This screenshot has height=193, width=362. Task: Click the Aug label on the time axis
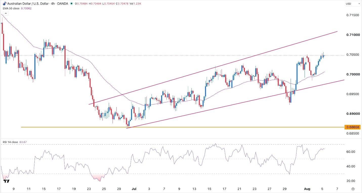click(307, 189)
